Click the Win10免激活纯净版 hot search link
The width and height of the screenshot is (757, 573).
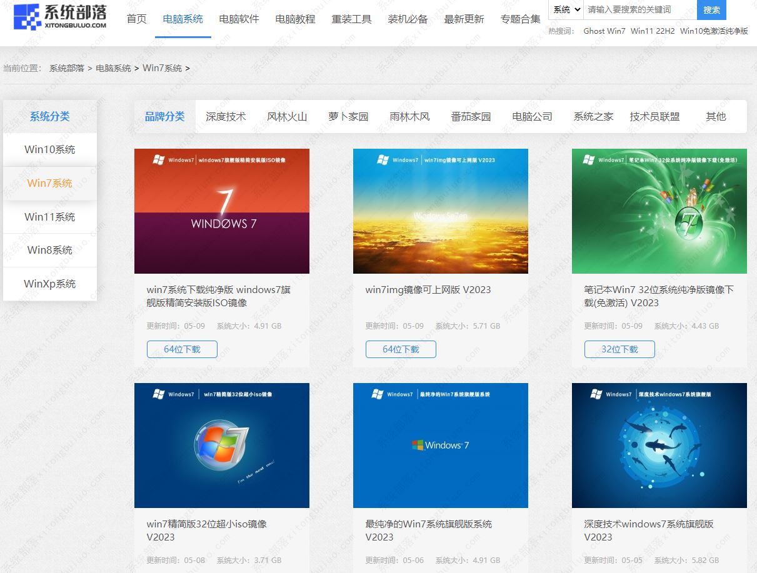(x=714, y=31)
